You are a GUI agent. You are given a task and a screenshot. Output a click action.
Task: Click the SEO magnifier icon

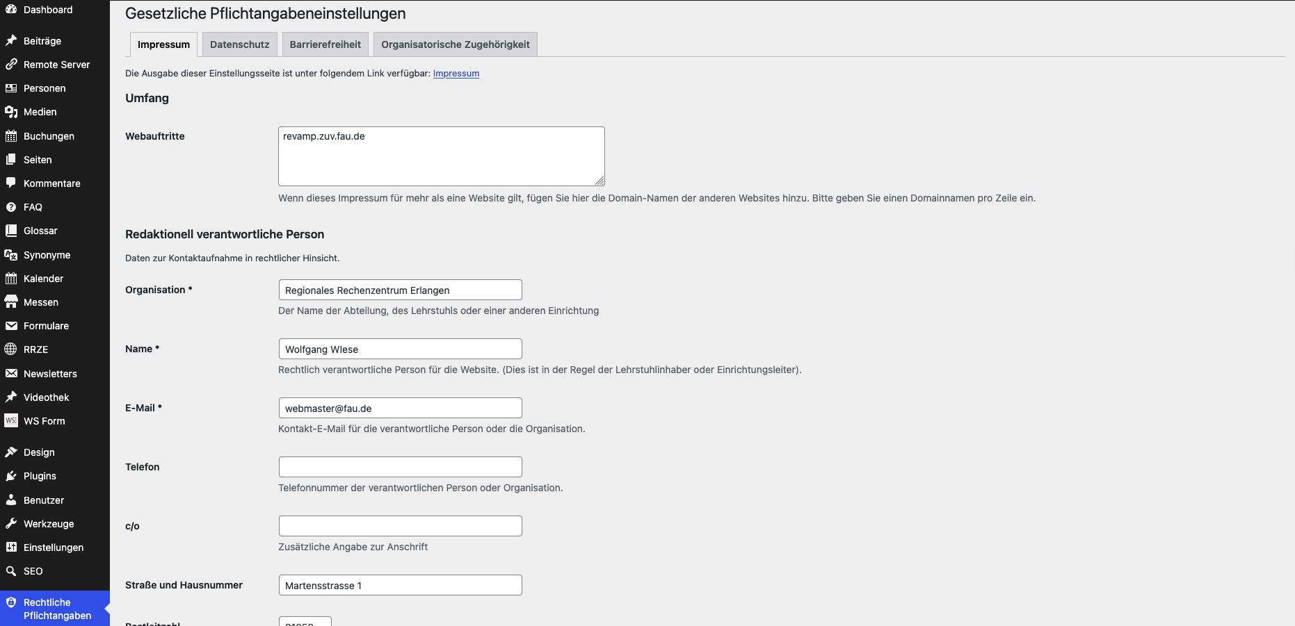click(11, 571)
